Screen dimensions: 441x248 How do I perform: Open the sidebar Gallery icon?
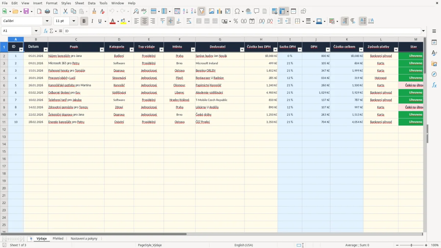pyautogui.click(x=434, y=64)
